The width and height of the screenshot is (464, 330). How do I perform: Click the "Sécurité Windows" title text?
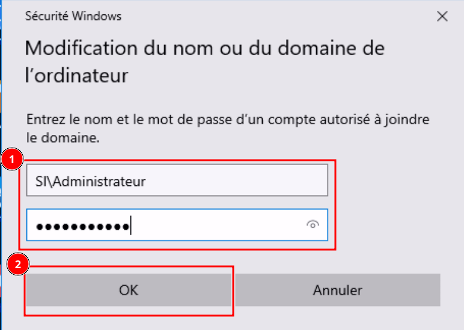coord(73,16)
